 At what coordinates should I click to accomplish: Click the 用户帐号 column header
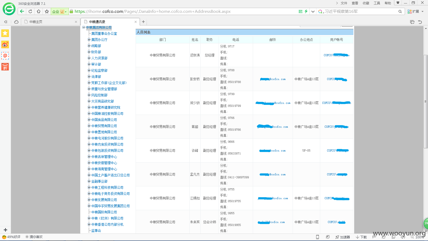(x=337, y=40)
